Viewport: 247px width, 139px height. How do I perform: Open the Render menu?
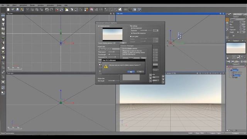tap(32, 5)
